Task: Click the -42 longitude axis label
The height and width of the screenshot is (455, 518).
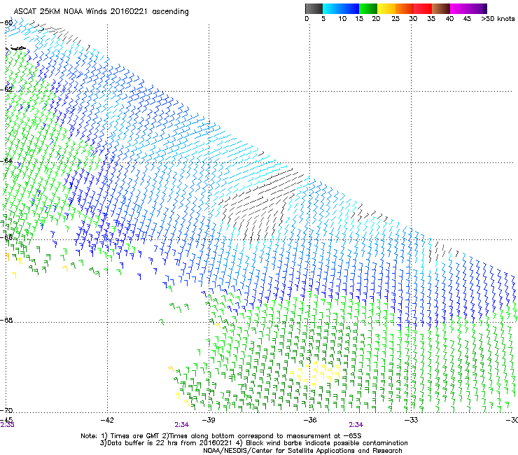Action: point(107,420)
